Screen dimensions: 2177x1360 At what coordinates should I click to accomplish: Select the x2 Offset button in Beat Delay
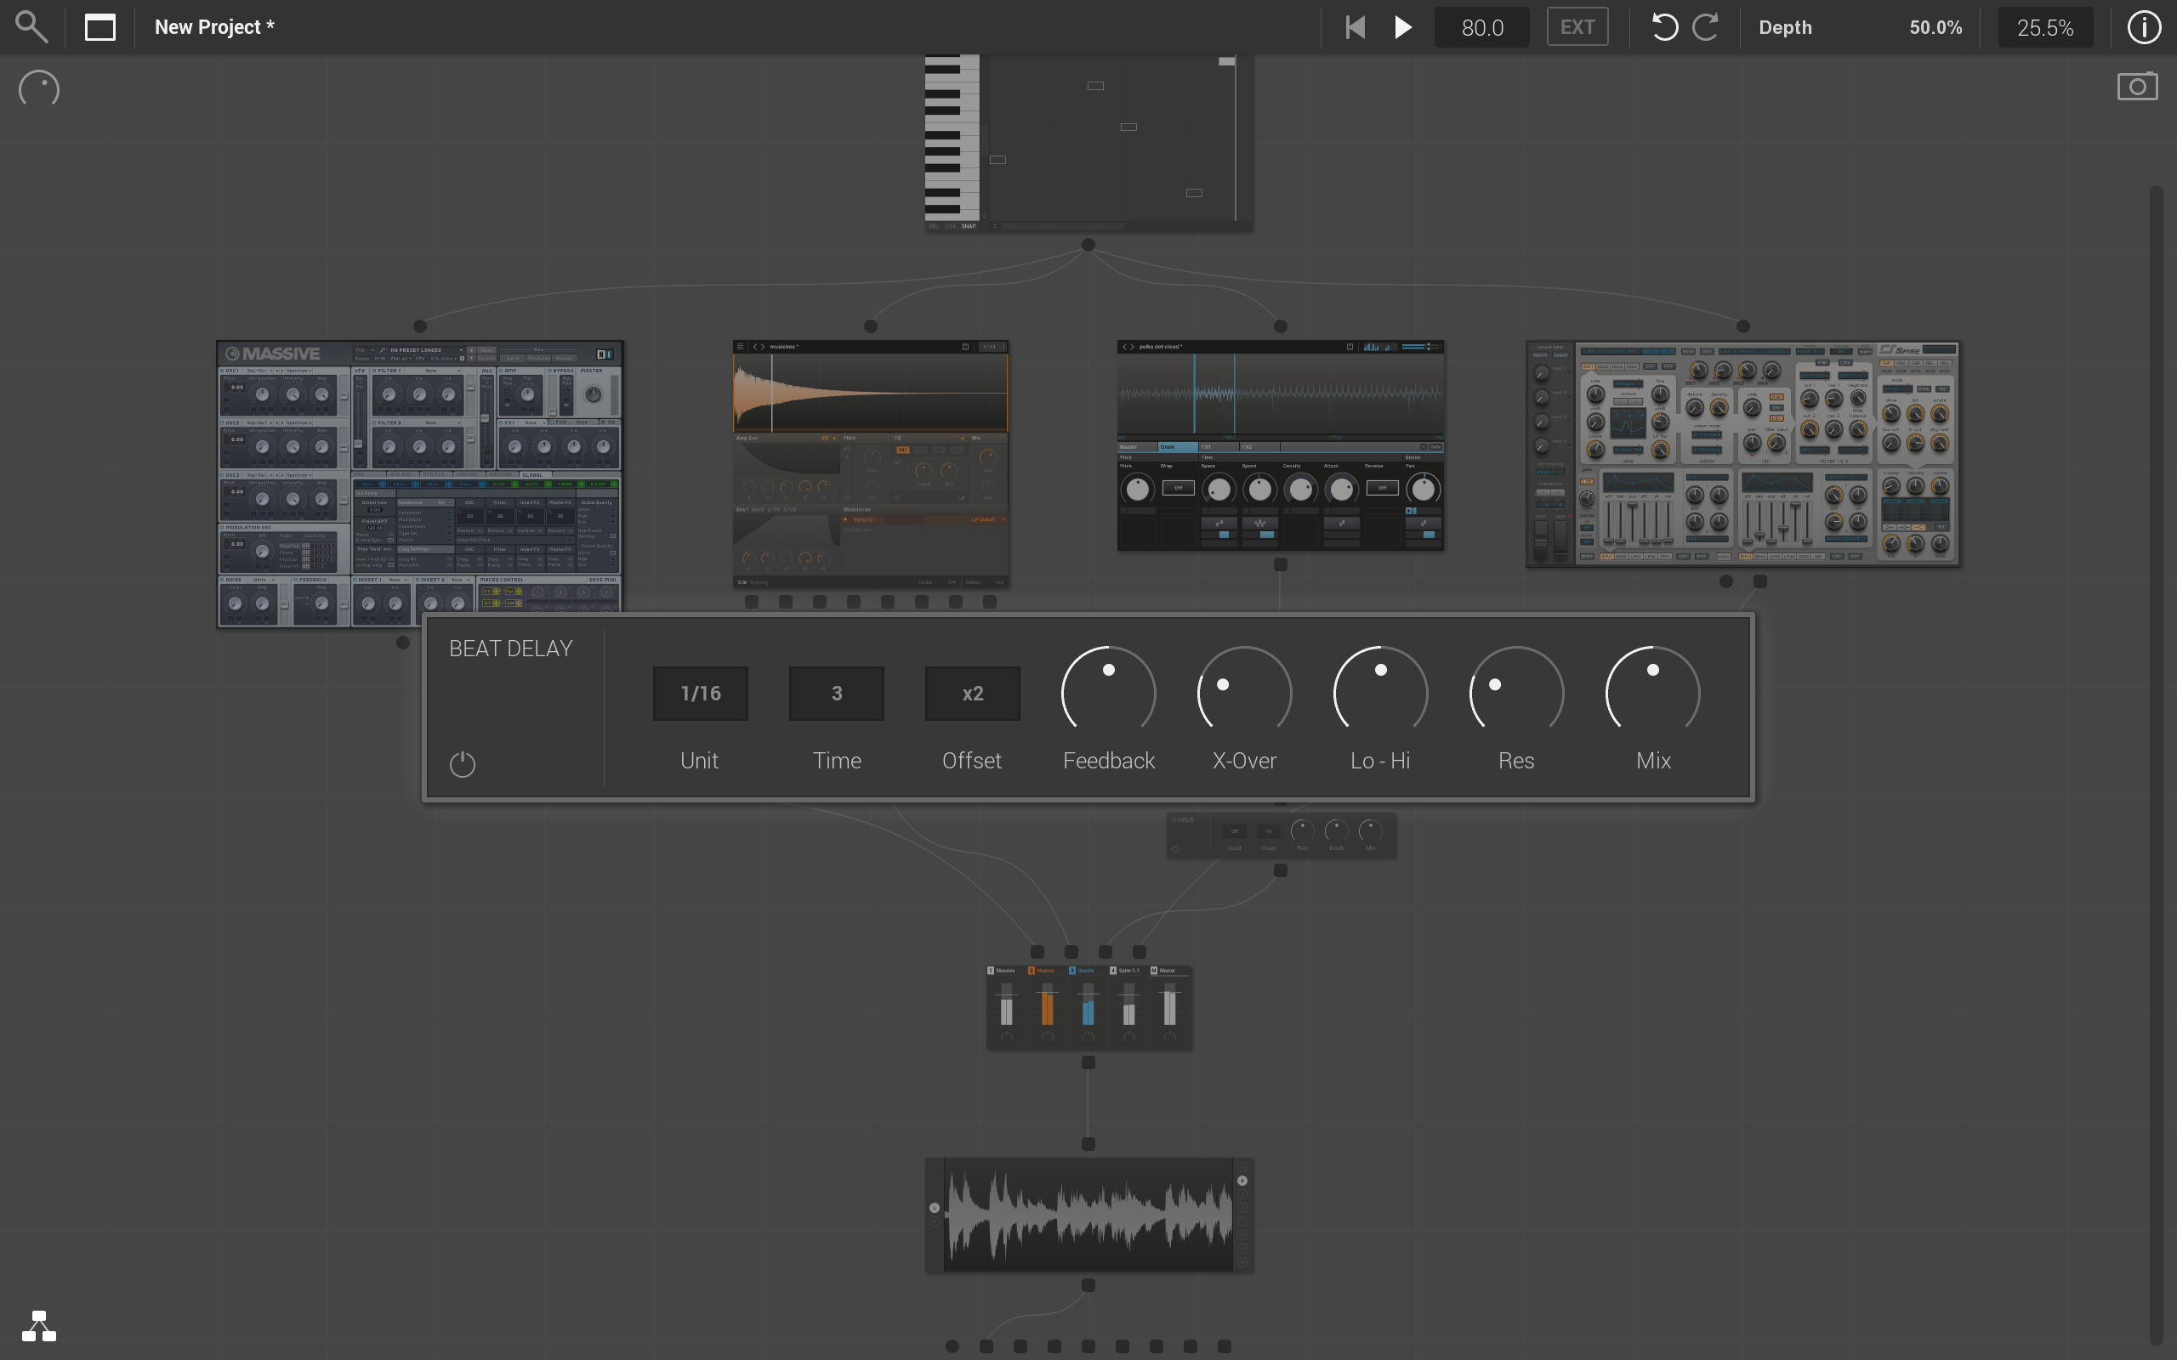pos(972,693)
